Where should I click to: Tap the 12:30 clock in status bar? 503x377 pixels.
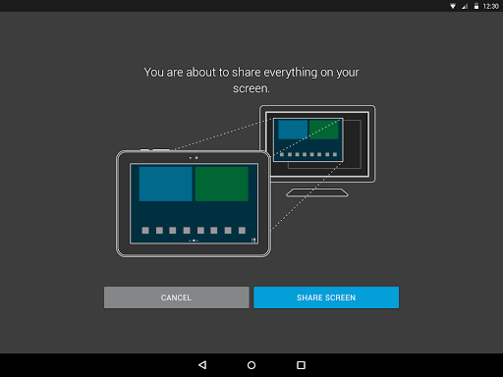click(x=490, y=6)
